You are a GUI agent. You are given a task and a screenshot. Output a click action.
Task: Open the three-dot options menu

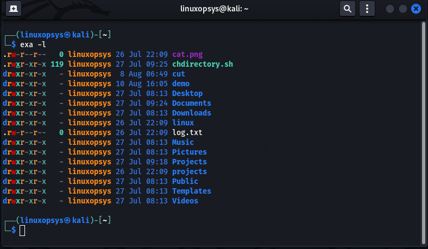(x=368, y=9)
